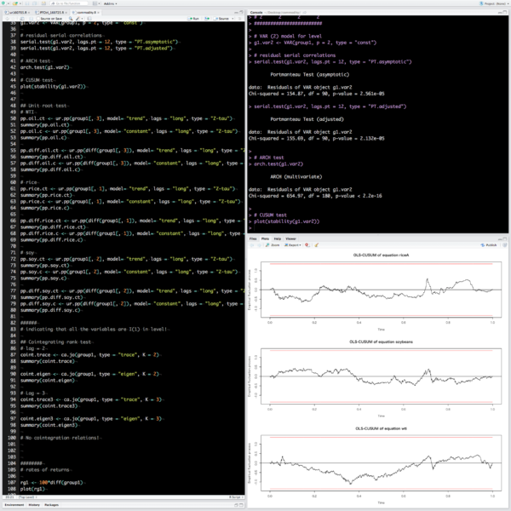Open the Export plot dropdown
511x511 pixels.
[292, 245]
